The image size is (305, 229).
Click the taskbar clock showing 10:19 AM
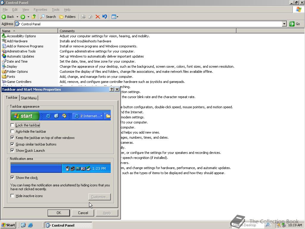[x=295, y=225]
